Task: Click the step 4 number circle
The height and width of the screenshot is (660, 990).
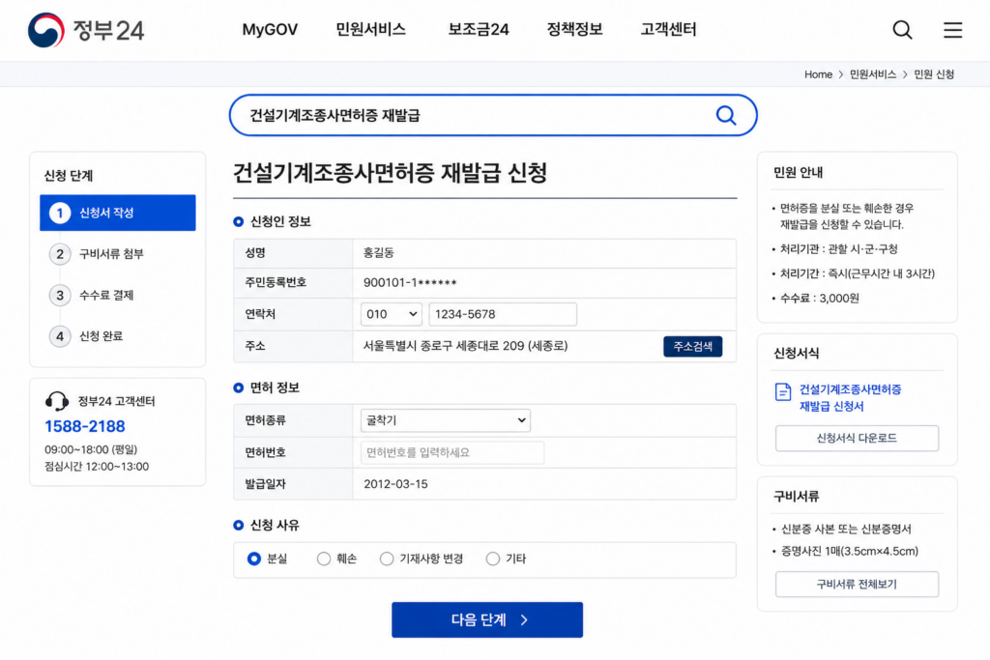Action: point(59,336)
